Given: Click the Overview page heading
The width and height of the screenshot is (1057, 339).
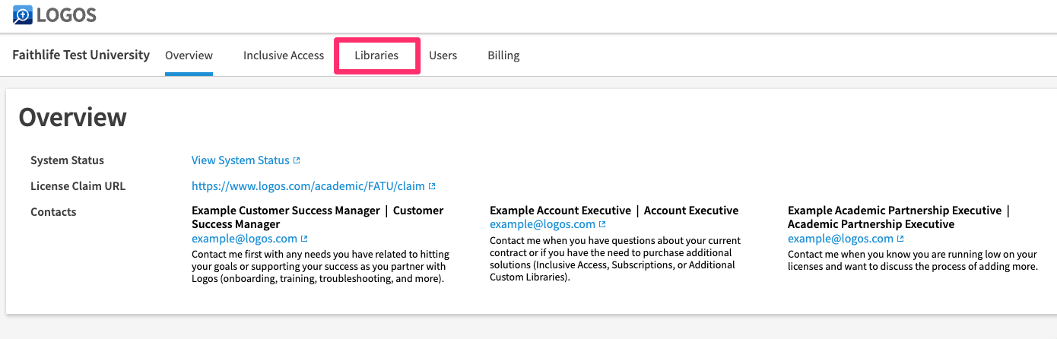Looking at the screenshot, I should tap(72, 117).
